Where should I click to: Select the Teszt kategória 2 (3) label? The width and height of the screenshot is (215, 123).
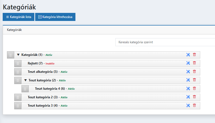(42, 97)
